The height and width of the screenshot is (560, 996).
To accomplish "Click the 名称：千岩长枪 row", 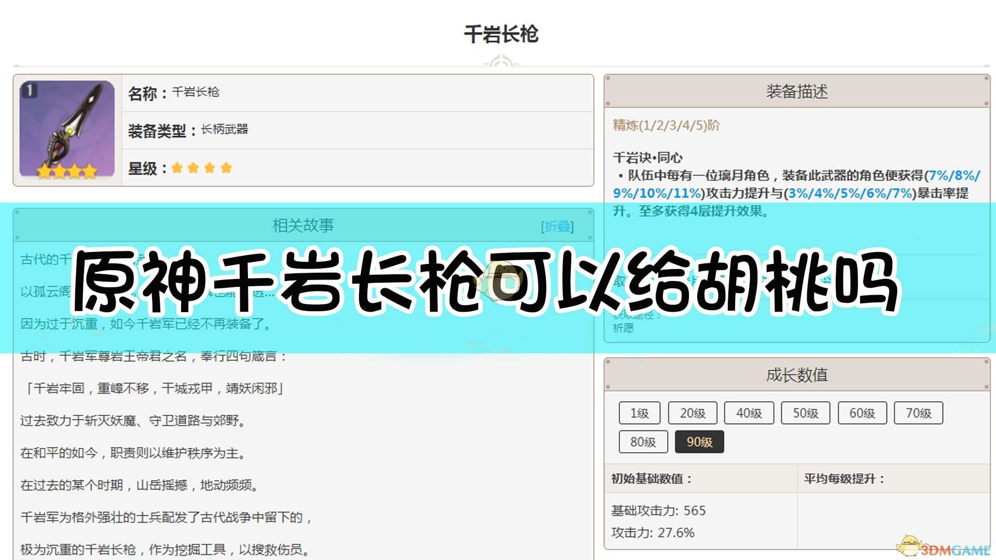I will pyautogui.click(x=358, y=93).
